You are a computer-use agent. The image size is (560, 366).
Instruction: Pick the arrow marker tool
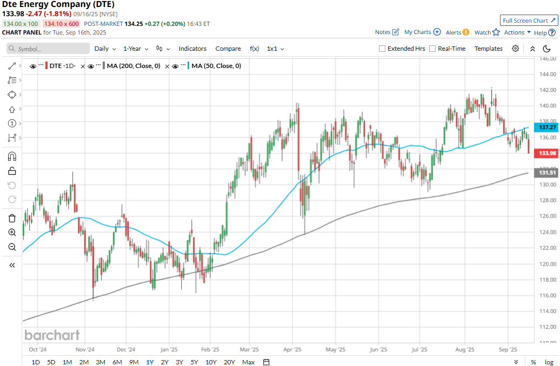point(12,109)
